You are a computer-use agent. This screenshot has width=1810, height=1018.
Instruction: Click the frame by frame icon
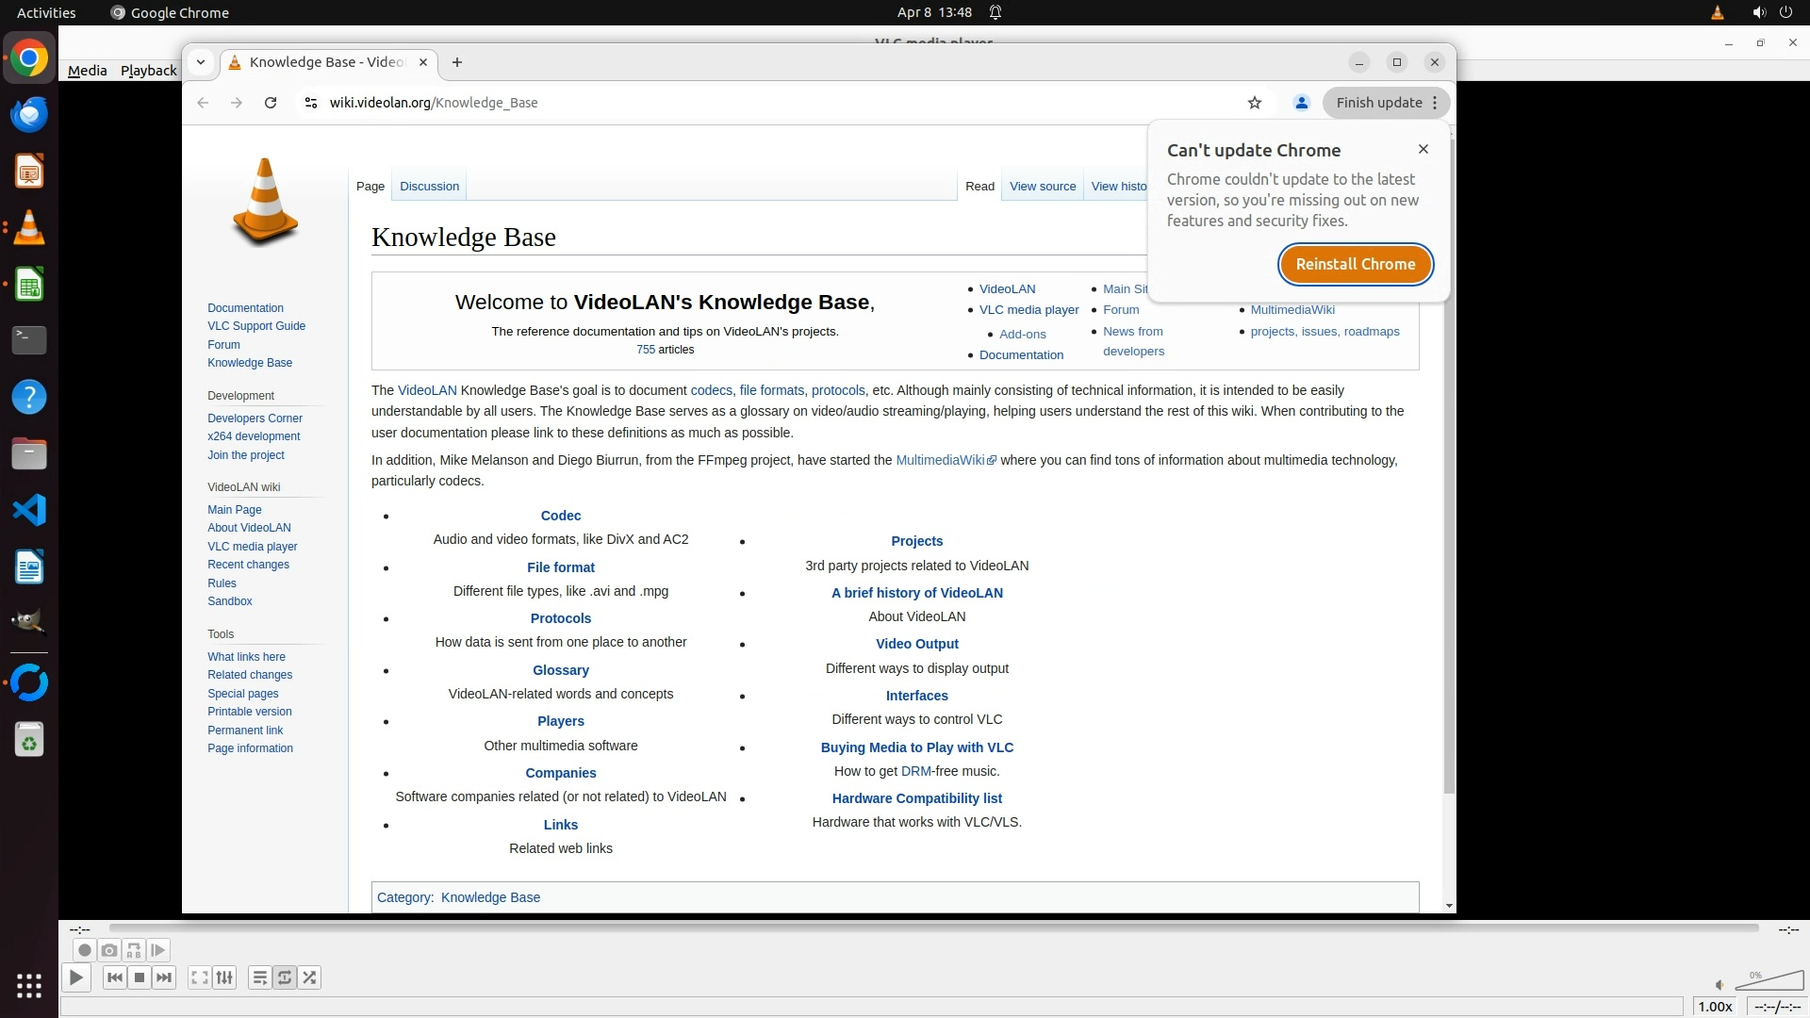[x=158, y=950]
